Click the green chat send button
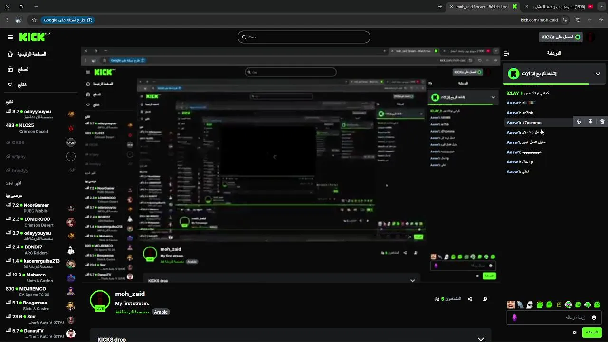The height and width of the screenshot is (342, 608). click(x=592, y=332)
